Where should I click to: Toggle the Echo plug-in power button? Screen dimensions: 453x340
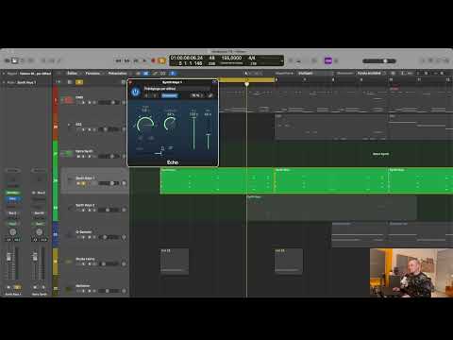click(x=136, y=92)
